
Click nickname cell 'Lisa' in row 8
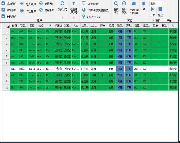pos(32,75)
